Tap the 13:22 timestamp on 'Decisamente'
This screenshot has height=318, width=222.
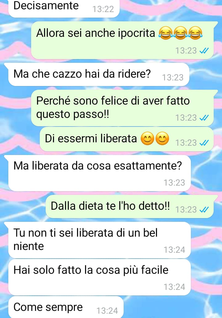(x=103, y=9)
